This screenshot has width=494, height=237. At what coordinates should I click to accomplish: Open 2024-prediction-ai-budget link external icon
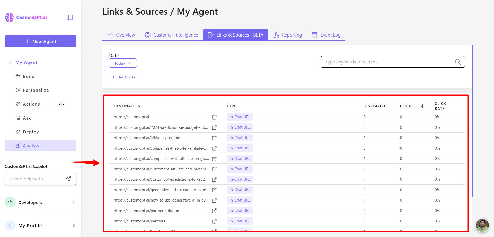(214, 127)
